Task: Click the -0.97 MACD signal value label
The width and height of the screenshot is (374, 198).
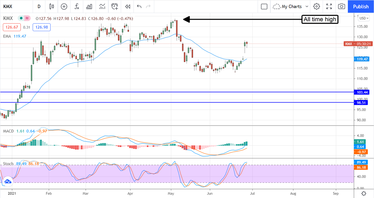Action: 361,152
